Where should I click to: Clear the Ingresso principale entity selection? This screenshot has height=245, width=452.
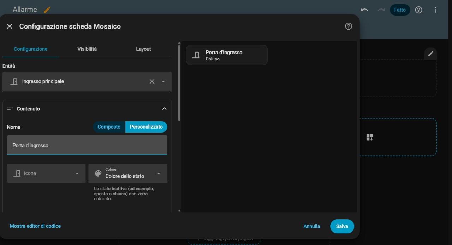[x=152, y=81]
